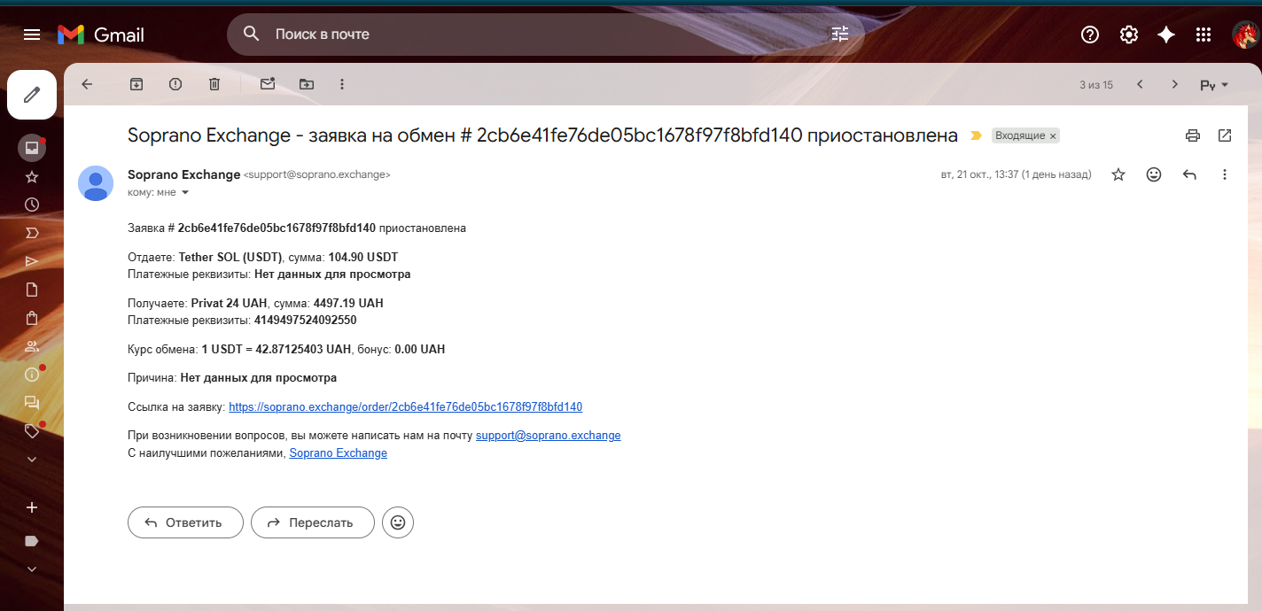Star this message from Soprano Exchange

[1118, 174]
